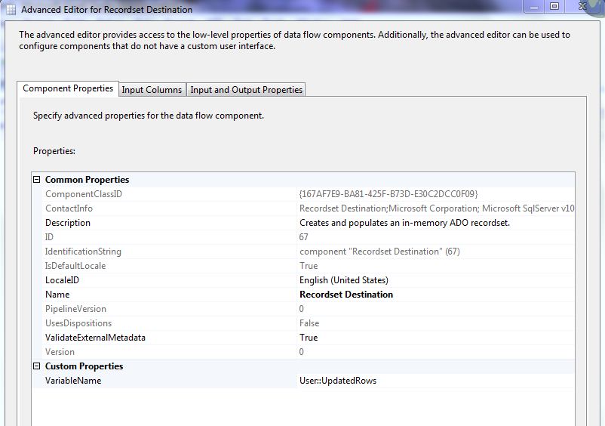Collapse the Common Properties section

[x=36, y=180]
